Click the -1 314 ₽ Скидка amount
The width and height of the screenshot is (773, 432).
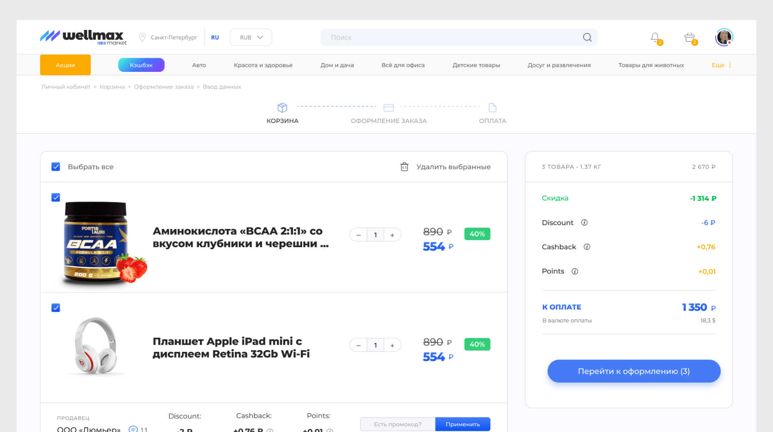703,199
